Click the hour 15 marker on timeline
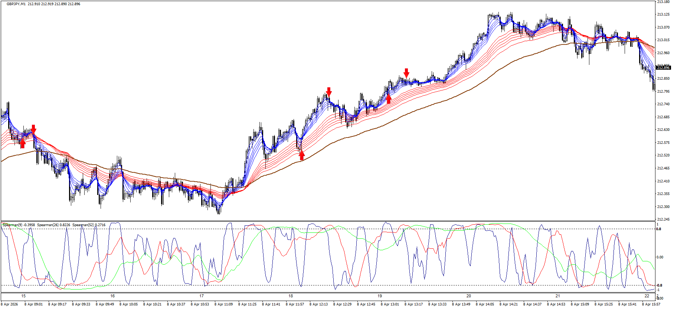The width and height of the screenshot is (674, 314). [23, 296]
